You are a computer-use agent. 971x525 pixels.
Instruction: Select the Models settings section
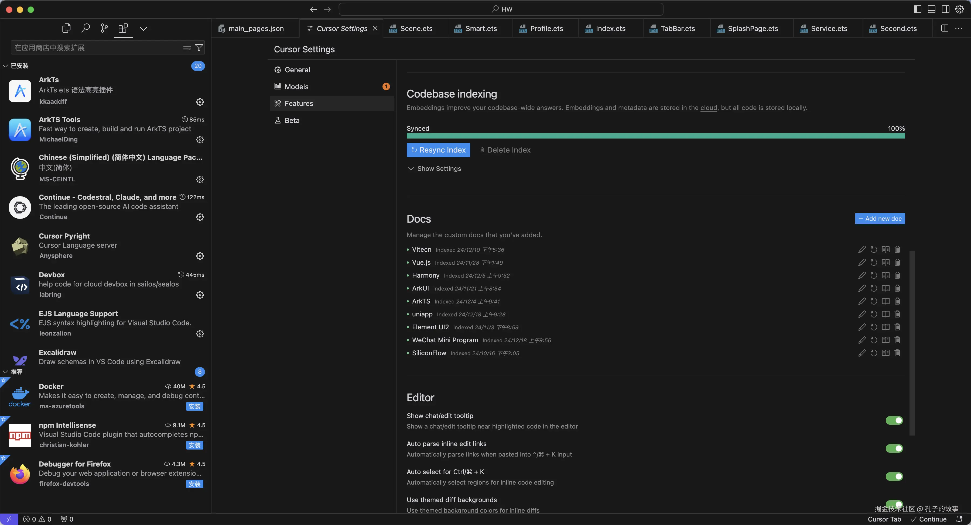click(296, 87)
